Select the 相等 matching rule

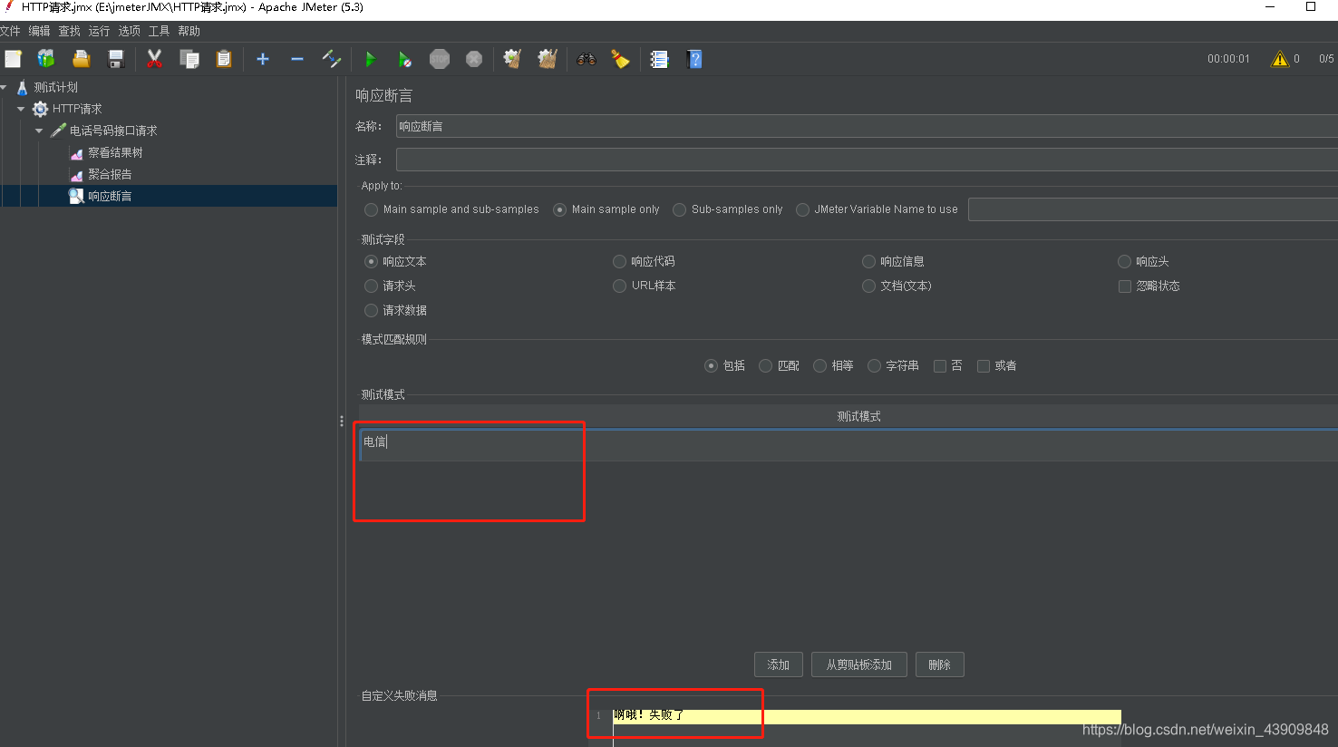pos(819,365)
